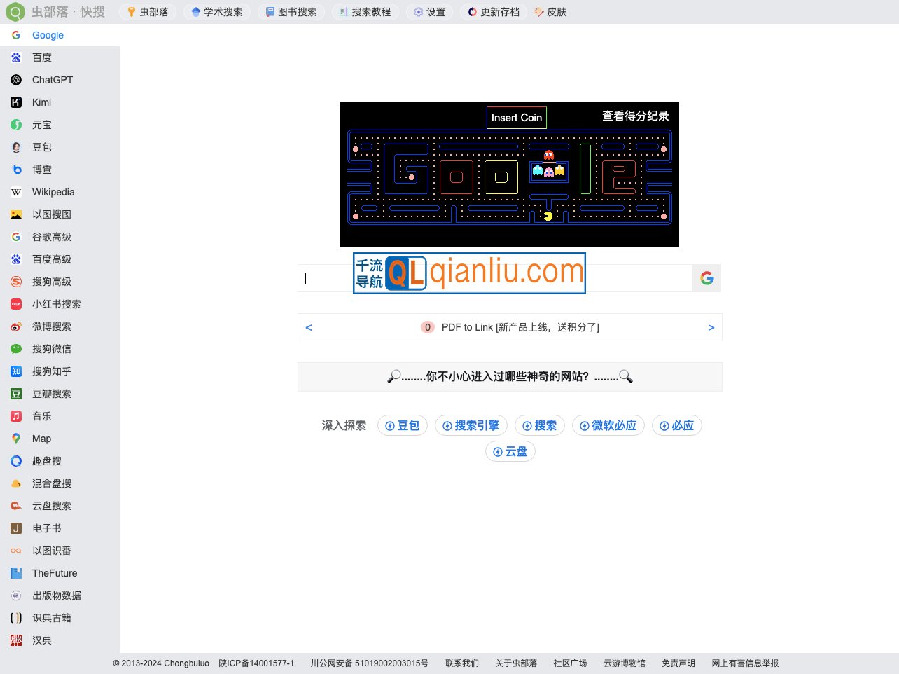Click the 微软必应 explore chip
The width and height of the screenshot is (899, 674).
tap(608, 425)
